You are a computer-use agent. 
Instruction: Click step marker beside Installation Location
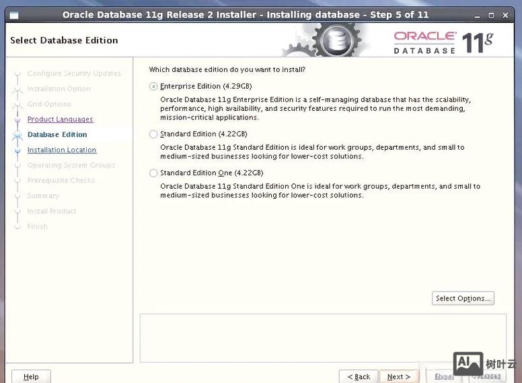pos(17,151)
